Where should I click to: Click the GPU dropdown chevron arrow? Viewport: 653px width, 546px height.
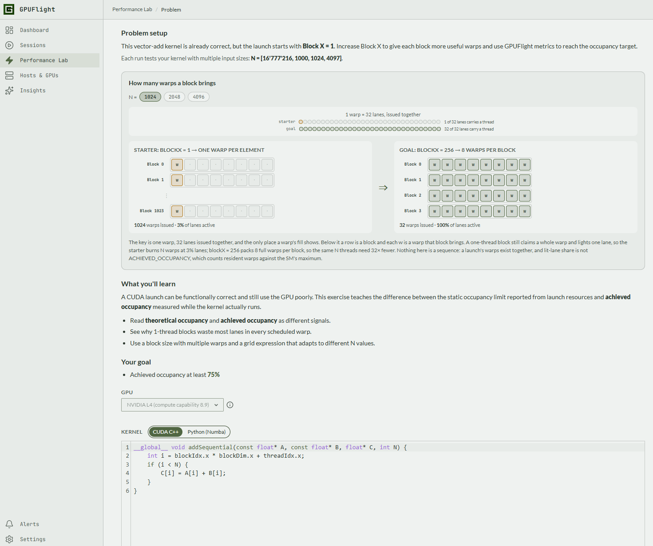(216, 405)
